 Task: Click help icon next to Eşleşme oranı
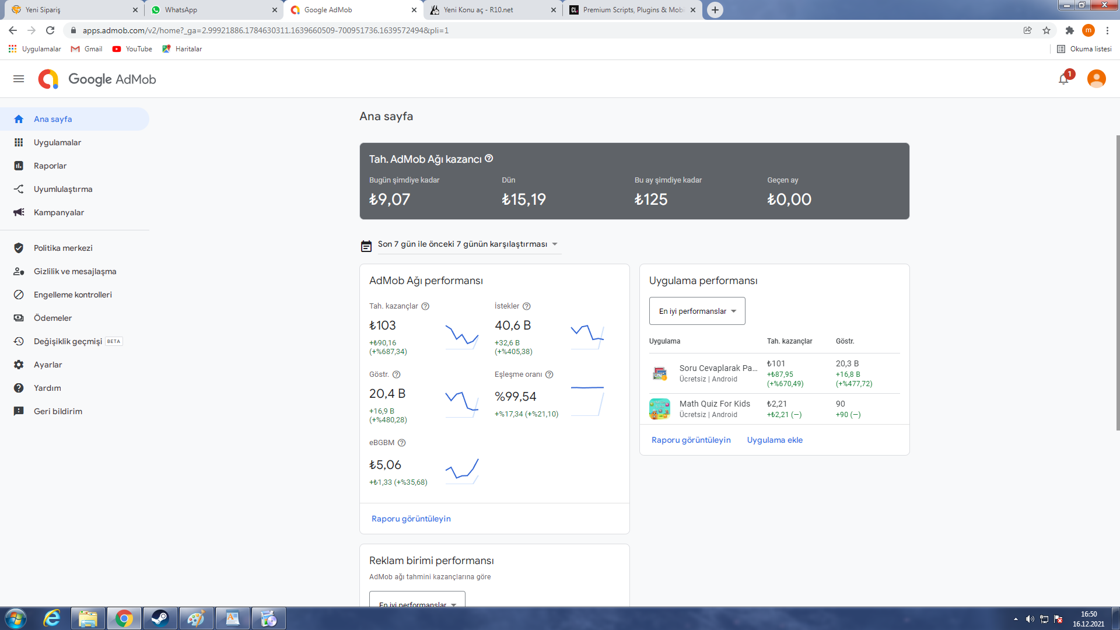click(549, 374)
